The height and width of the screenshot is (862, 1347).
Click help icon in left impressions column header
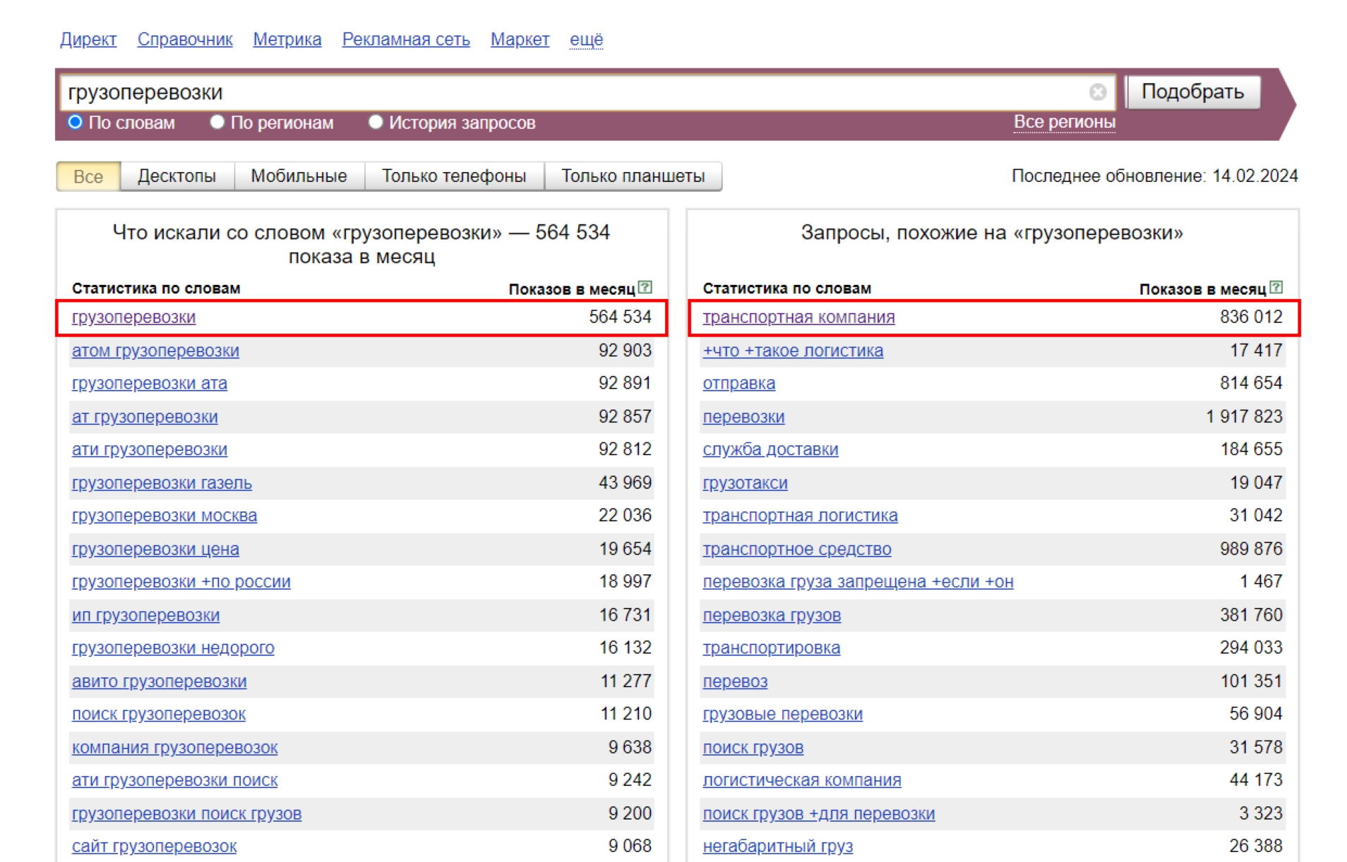click(x=645, y=288)
